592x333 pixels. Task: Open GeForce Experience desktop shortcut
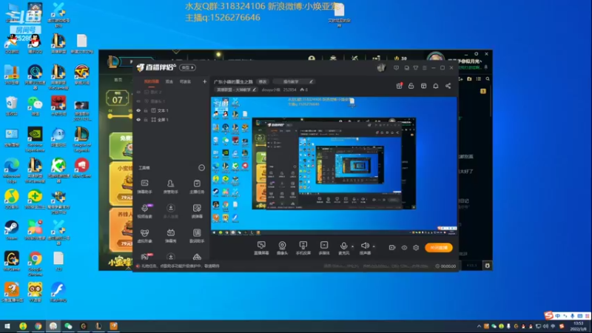point(35,139)
